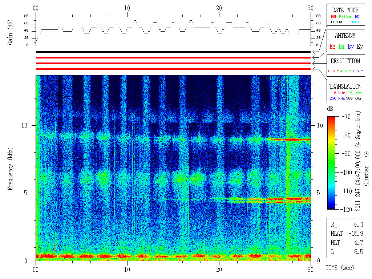Click the TIME (sec) axis label
Screen dimensions: 372x279
pos(340,268)
